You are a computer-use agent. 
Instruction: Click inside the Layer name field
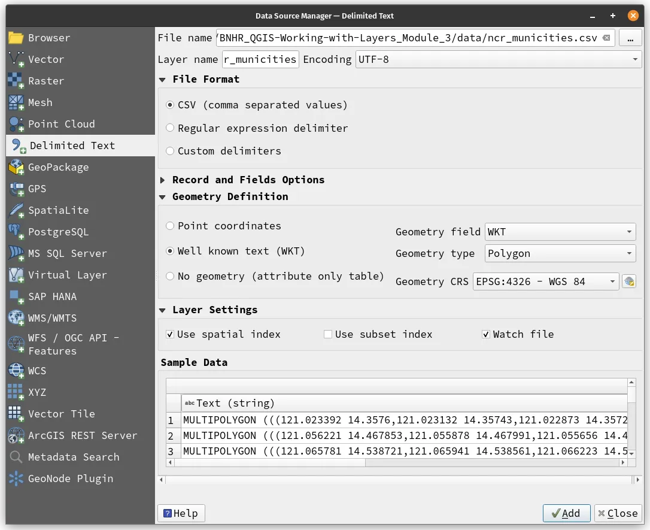pos(260,59)
